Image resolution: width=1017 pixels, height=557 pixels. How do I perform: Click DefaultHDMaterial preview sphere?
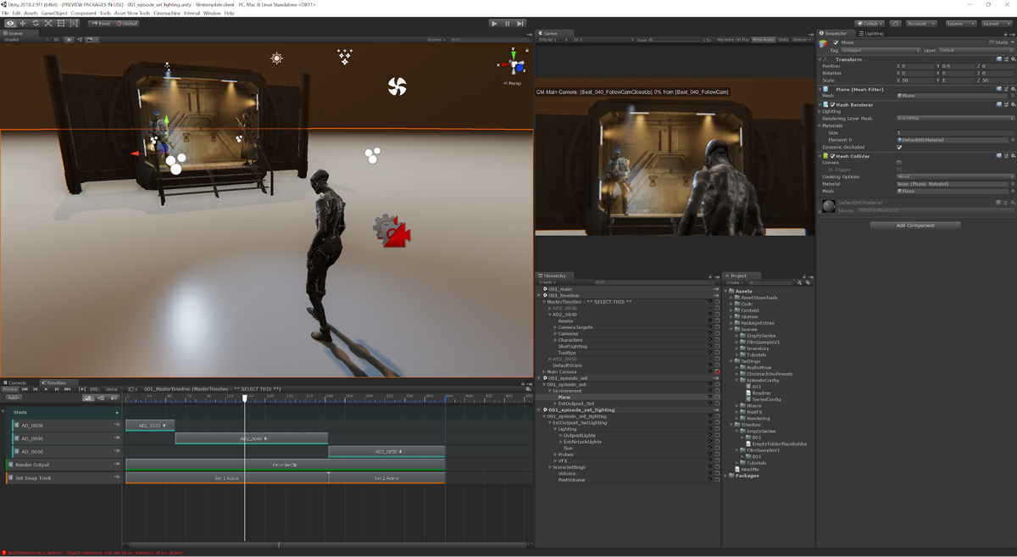click(x=829, y=205)
